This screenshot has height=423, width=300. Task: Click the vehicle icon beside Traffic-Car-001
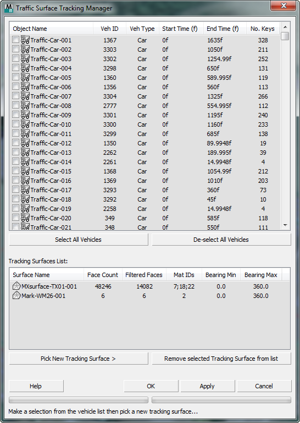25,40
